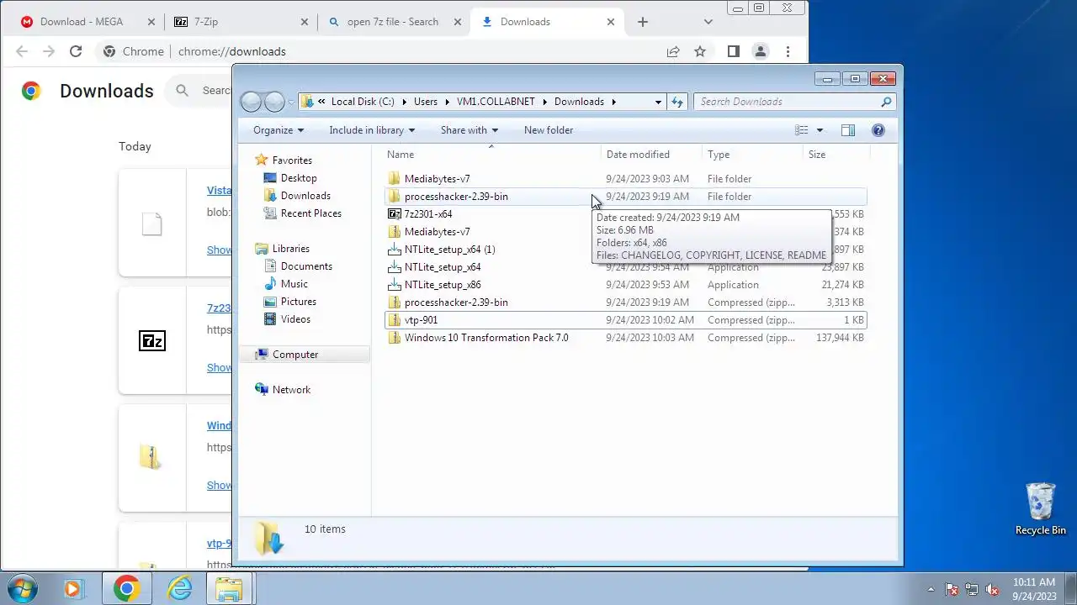Show the preview pane icon

click(x=848, y=130)
